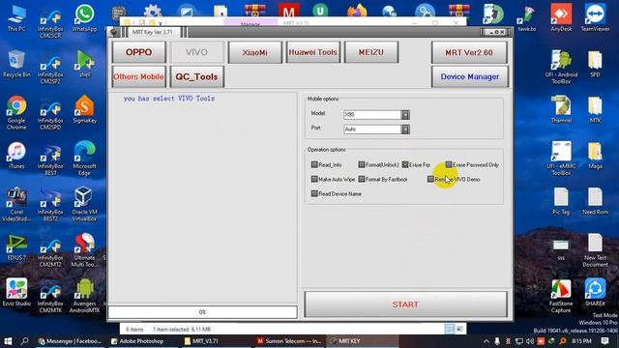This screenshot has width=619, height=348.
Task: Open the notification center icon
Action: click(605, 341)
